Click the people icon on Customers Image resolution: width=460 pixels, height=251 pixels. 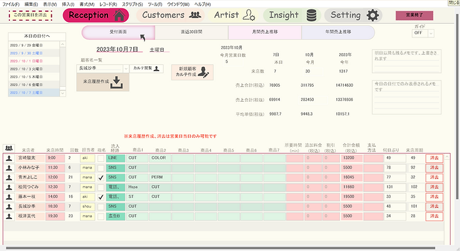[195, 15]
